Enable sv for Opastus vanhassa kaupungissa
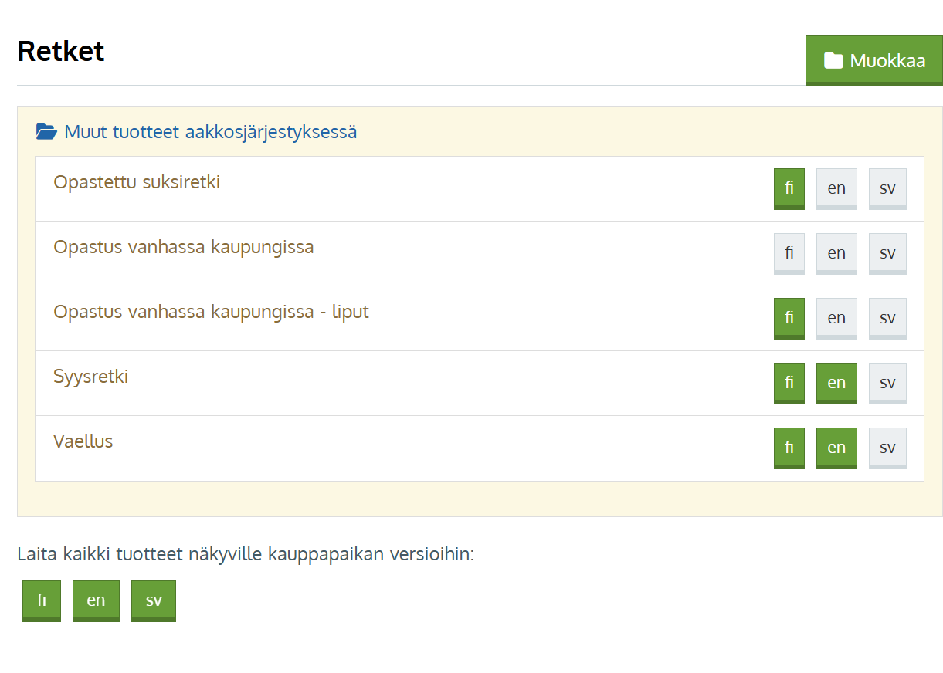The height and width of the screenshot is (673, 943). (x=887, y=253)
